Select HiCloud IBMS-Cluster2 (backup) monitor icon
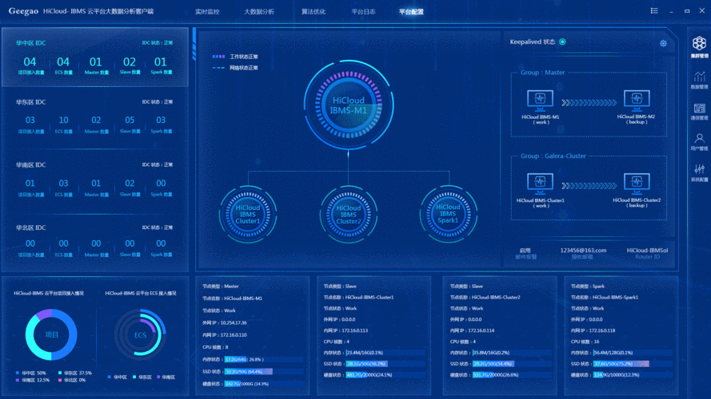This screenshot has width=711, height=399. [637, 184]
